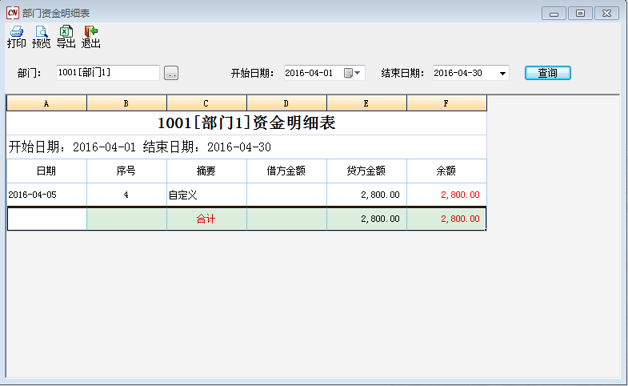Select column header F
628x386 pixels.
click(x=446, y=103)
